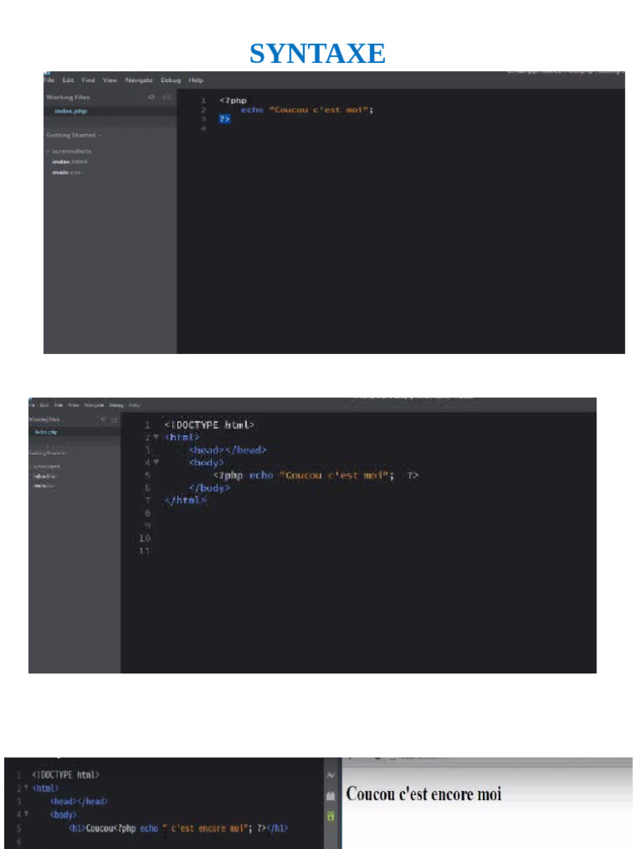Open the Help menu in top editor
Image resolution: width=636 pixels, height=849 pixels.
(195, 80)
